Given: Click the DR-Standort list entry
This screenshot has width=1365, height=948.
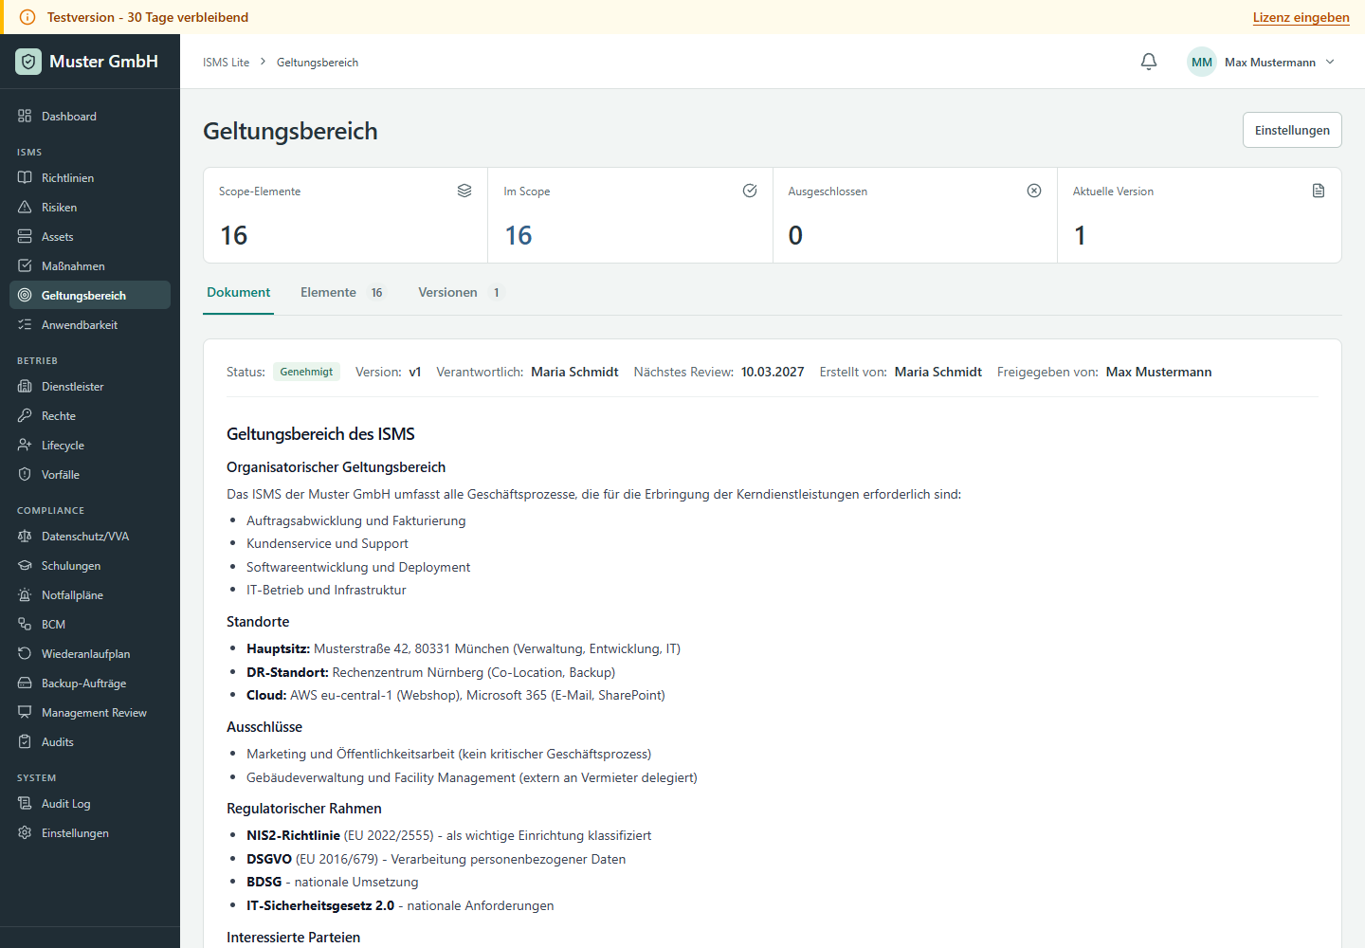Looking at the screenshot, I should tap(430, 672).
